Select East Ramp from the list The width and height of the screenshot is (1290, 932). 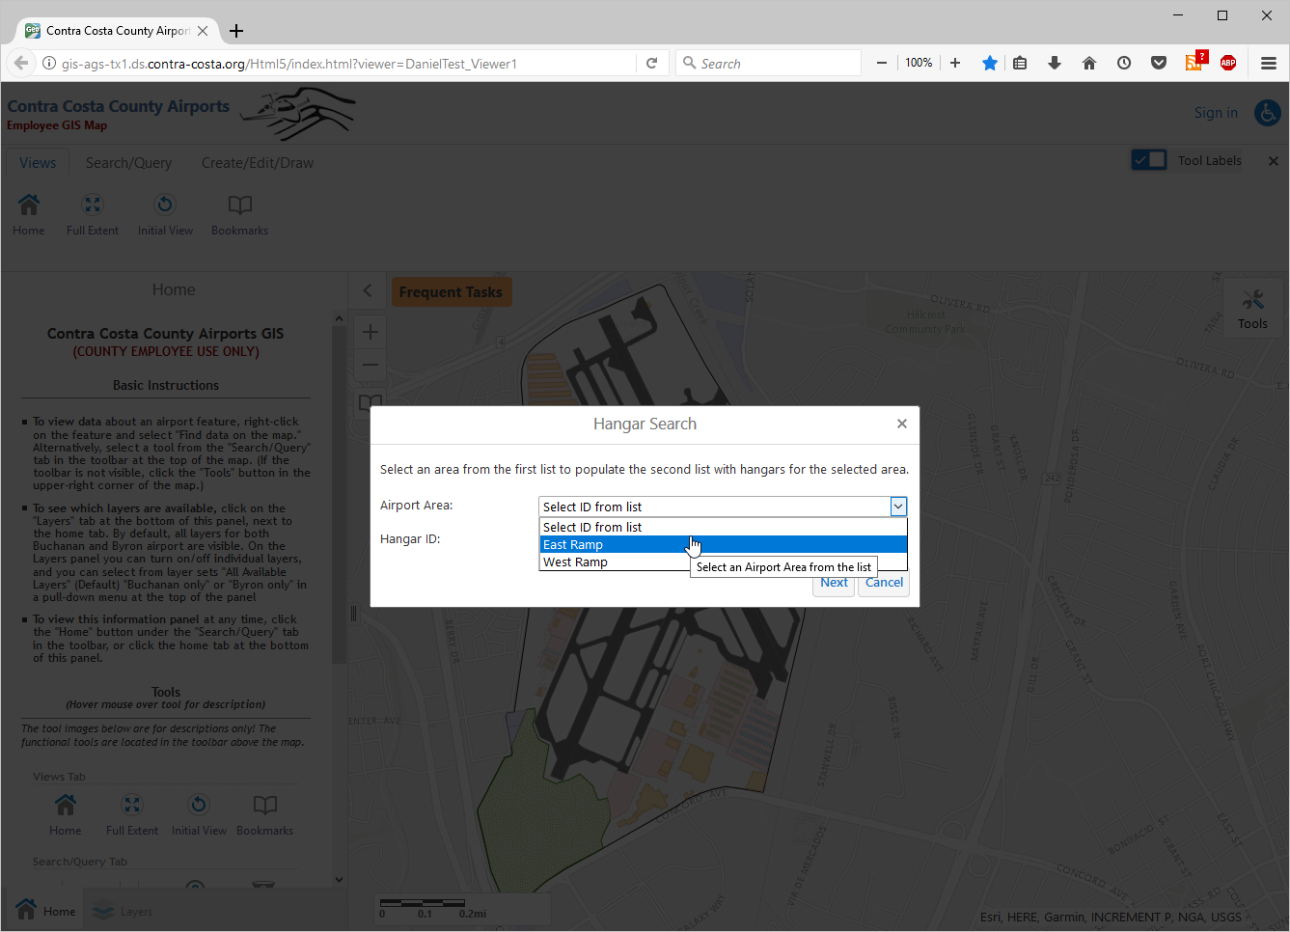pos(573,545)
